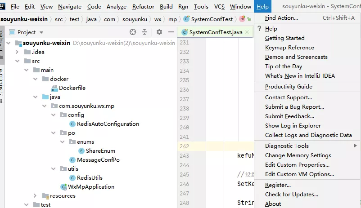Click the 'mp' breadcrumb segment
Screen dimensions: 361x208
coord(172,19)
